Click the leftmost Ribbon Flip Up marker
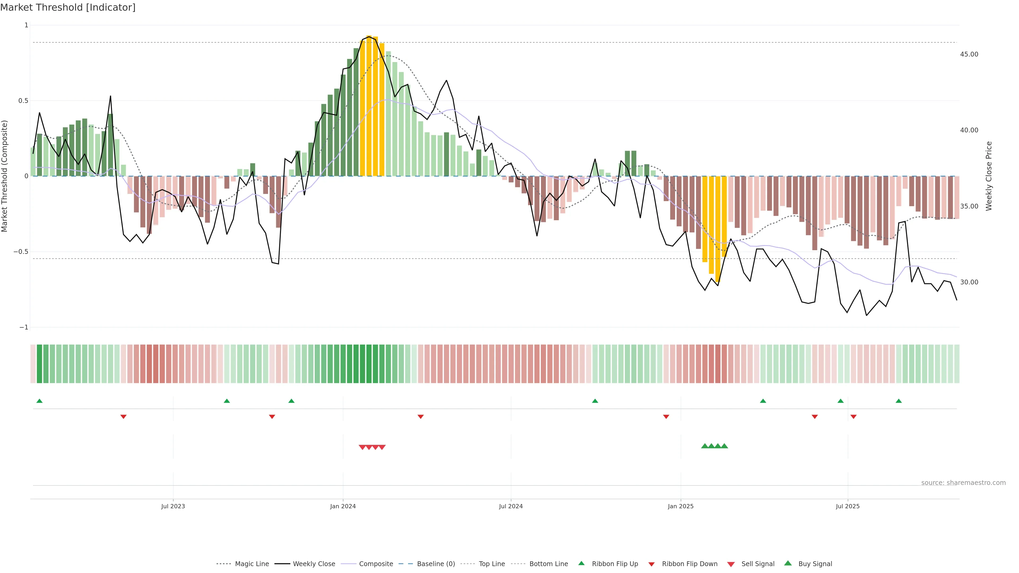The width and height of the screenshot is (1019, 573). [39, 401]
